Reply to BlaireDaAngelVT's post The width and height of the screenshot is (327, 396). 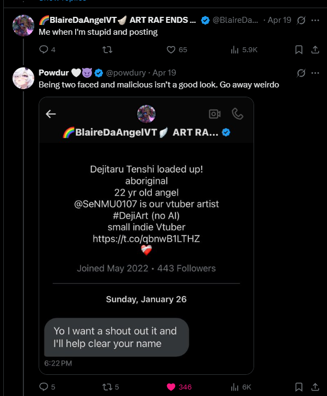[44, 49]
